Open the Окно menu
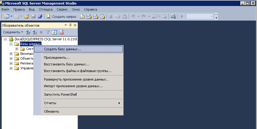Viewport: 257px width, 129px height. coord(76,9)
